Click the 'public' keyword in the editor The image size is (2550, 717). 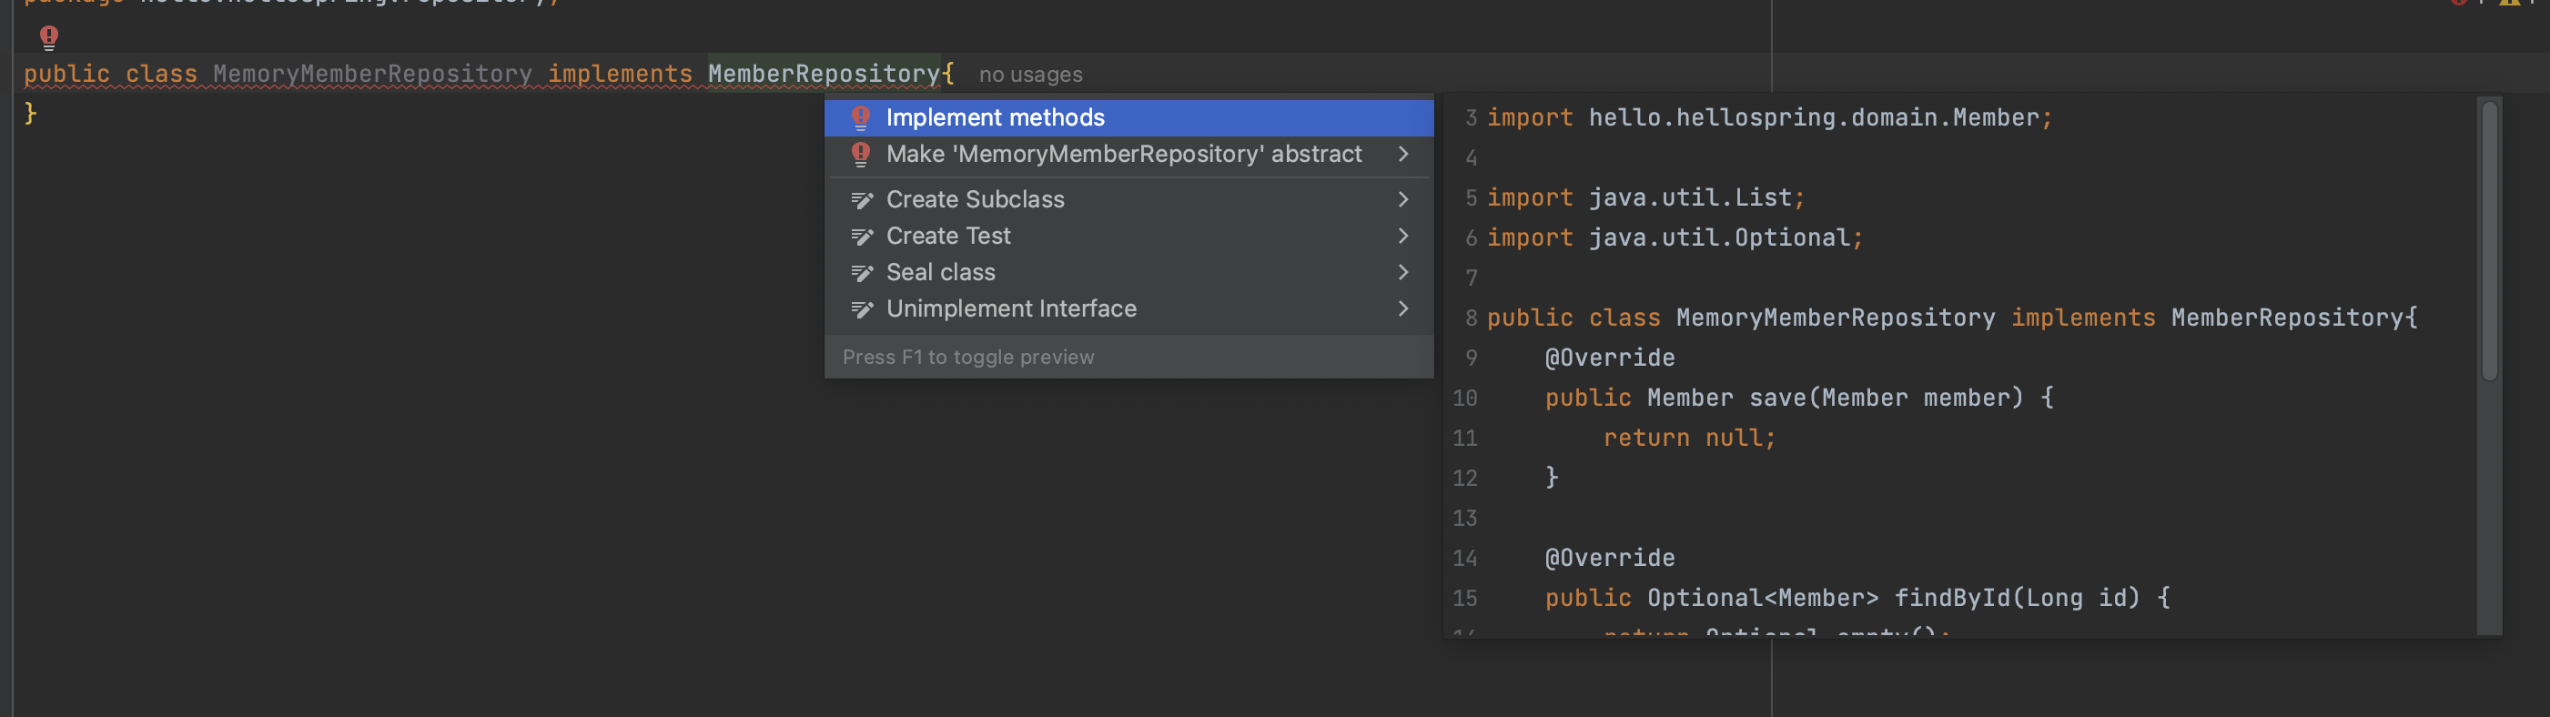pos(66,75)
